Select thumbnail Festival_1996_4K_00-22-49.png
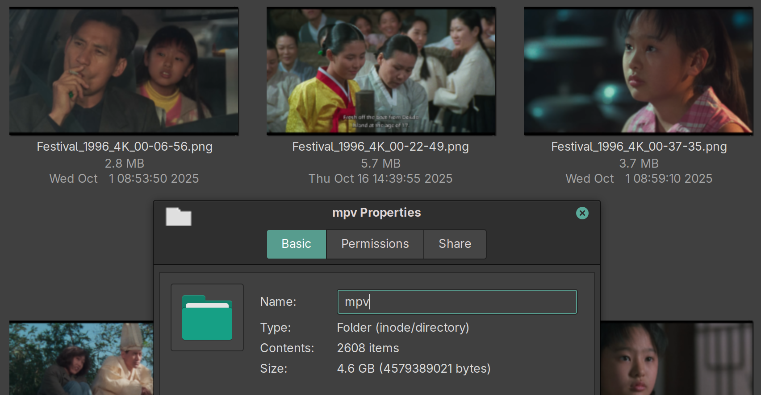The height and width of the screenshot is (395, 761). tap(381, 71)
